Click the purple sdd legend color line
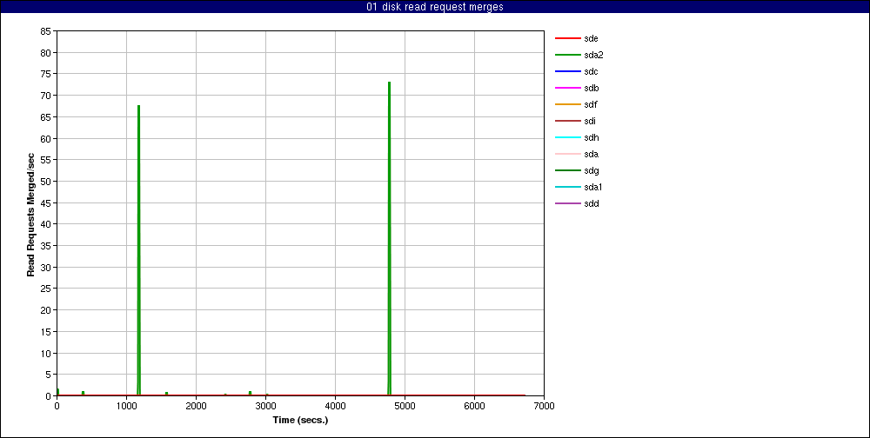Image resolution: width=870 pixels, height=438 pixels. pyautogui.click(x=568, y=203)
